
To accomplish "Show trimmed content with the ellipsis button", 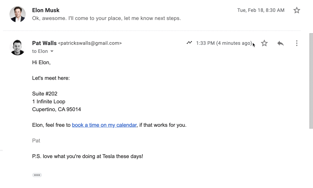I will click(37, 175).
